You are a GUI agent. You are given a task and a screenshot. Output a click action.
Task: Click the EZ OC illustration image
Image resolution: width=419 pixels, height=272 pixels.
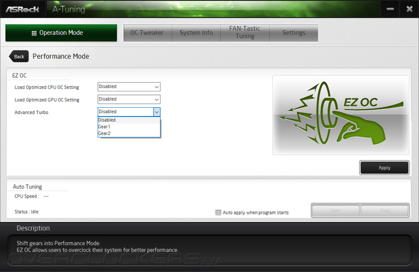tap(340, 115)
